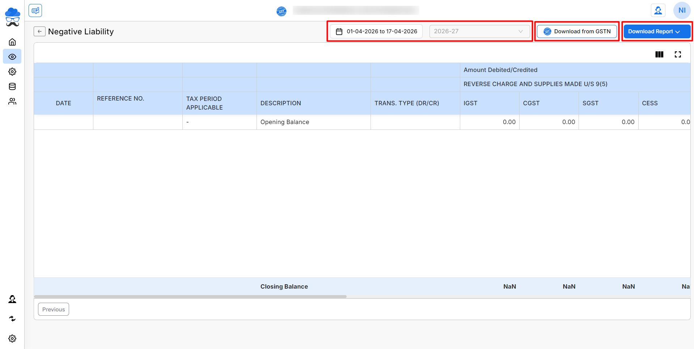Viewport: 694px width, 349px height.
Task: Open the gear settings icon below eye
Action: [12, 72]
